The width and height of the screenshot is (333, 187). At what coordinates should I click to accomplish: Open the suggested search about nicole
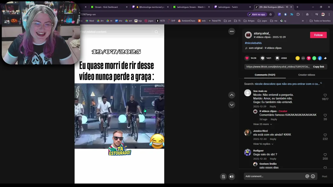287,84
